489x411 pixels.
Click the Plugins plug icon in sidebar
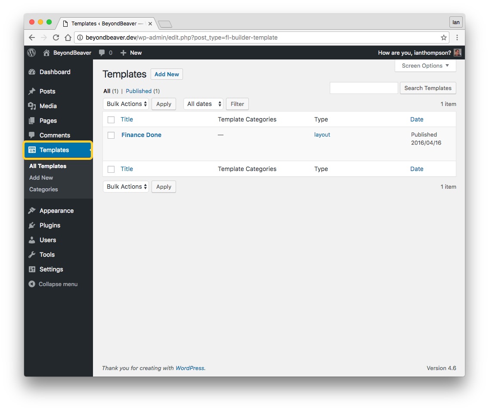[x=32, y=225]
